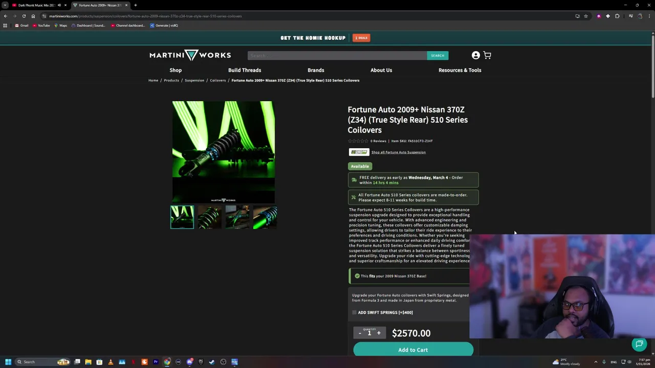
Task: Open the About Us menu
Action: point(381,70)
